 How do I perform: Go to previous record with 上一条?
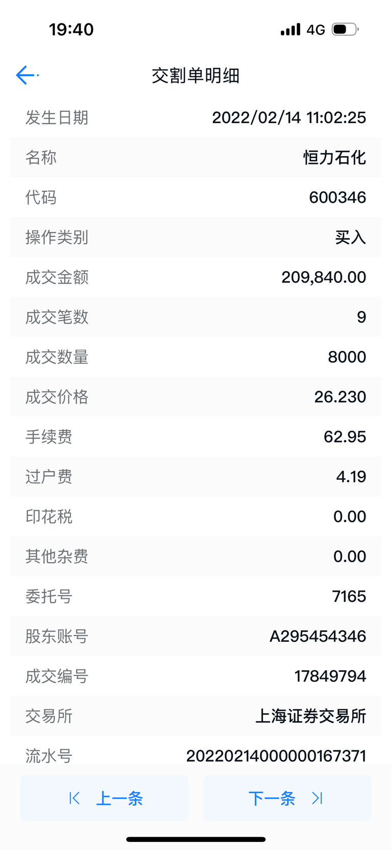pyautogui.click(x=104, y=798)
